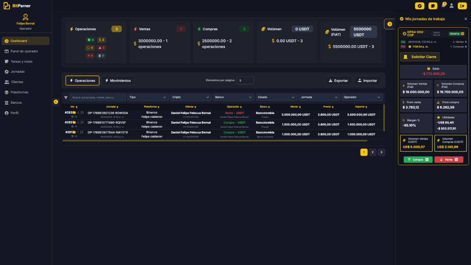Image resolution: width=471 pixels, height=265 pixels.
Task: Sort the table by Monto column
Action: 295,107
